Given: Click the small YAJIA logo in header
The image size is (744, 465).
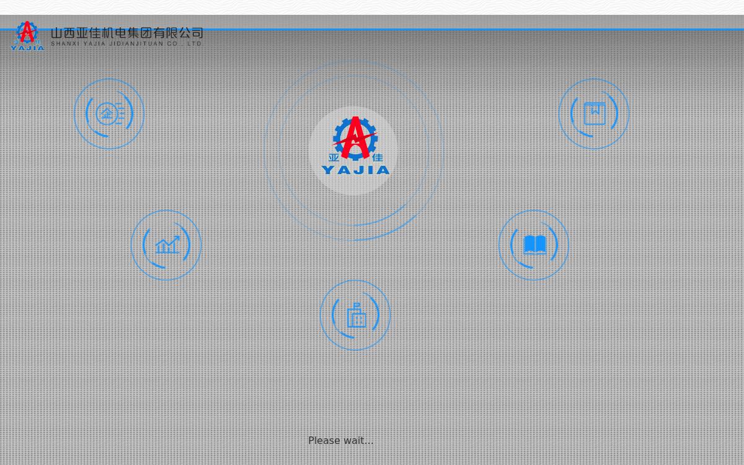Looking at the screenshot, I should pos(27,36).
